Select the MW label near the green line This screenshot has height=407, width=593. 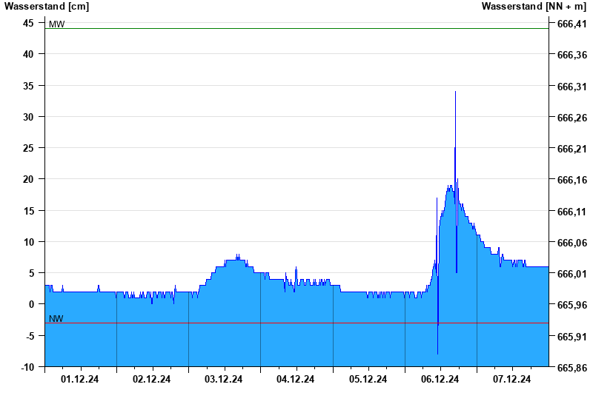56,24
